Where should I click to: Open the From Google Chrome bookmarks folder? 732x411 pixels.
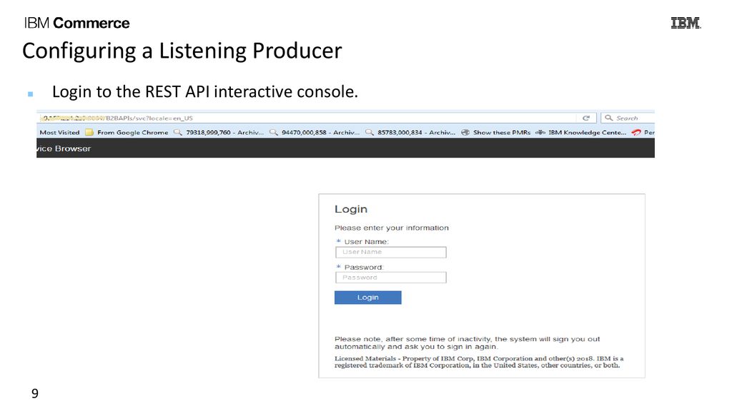(127, 132)
